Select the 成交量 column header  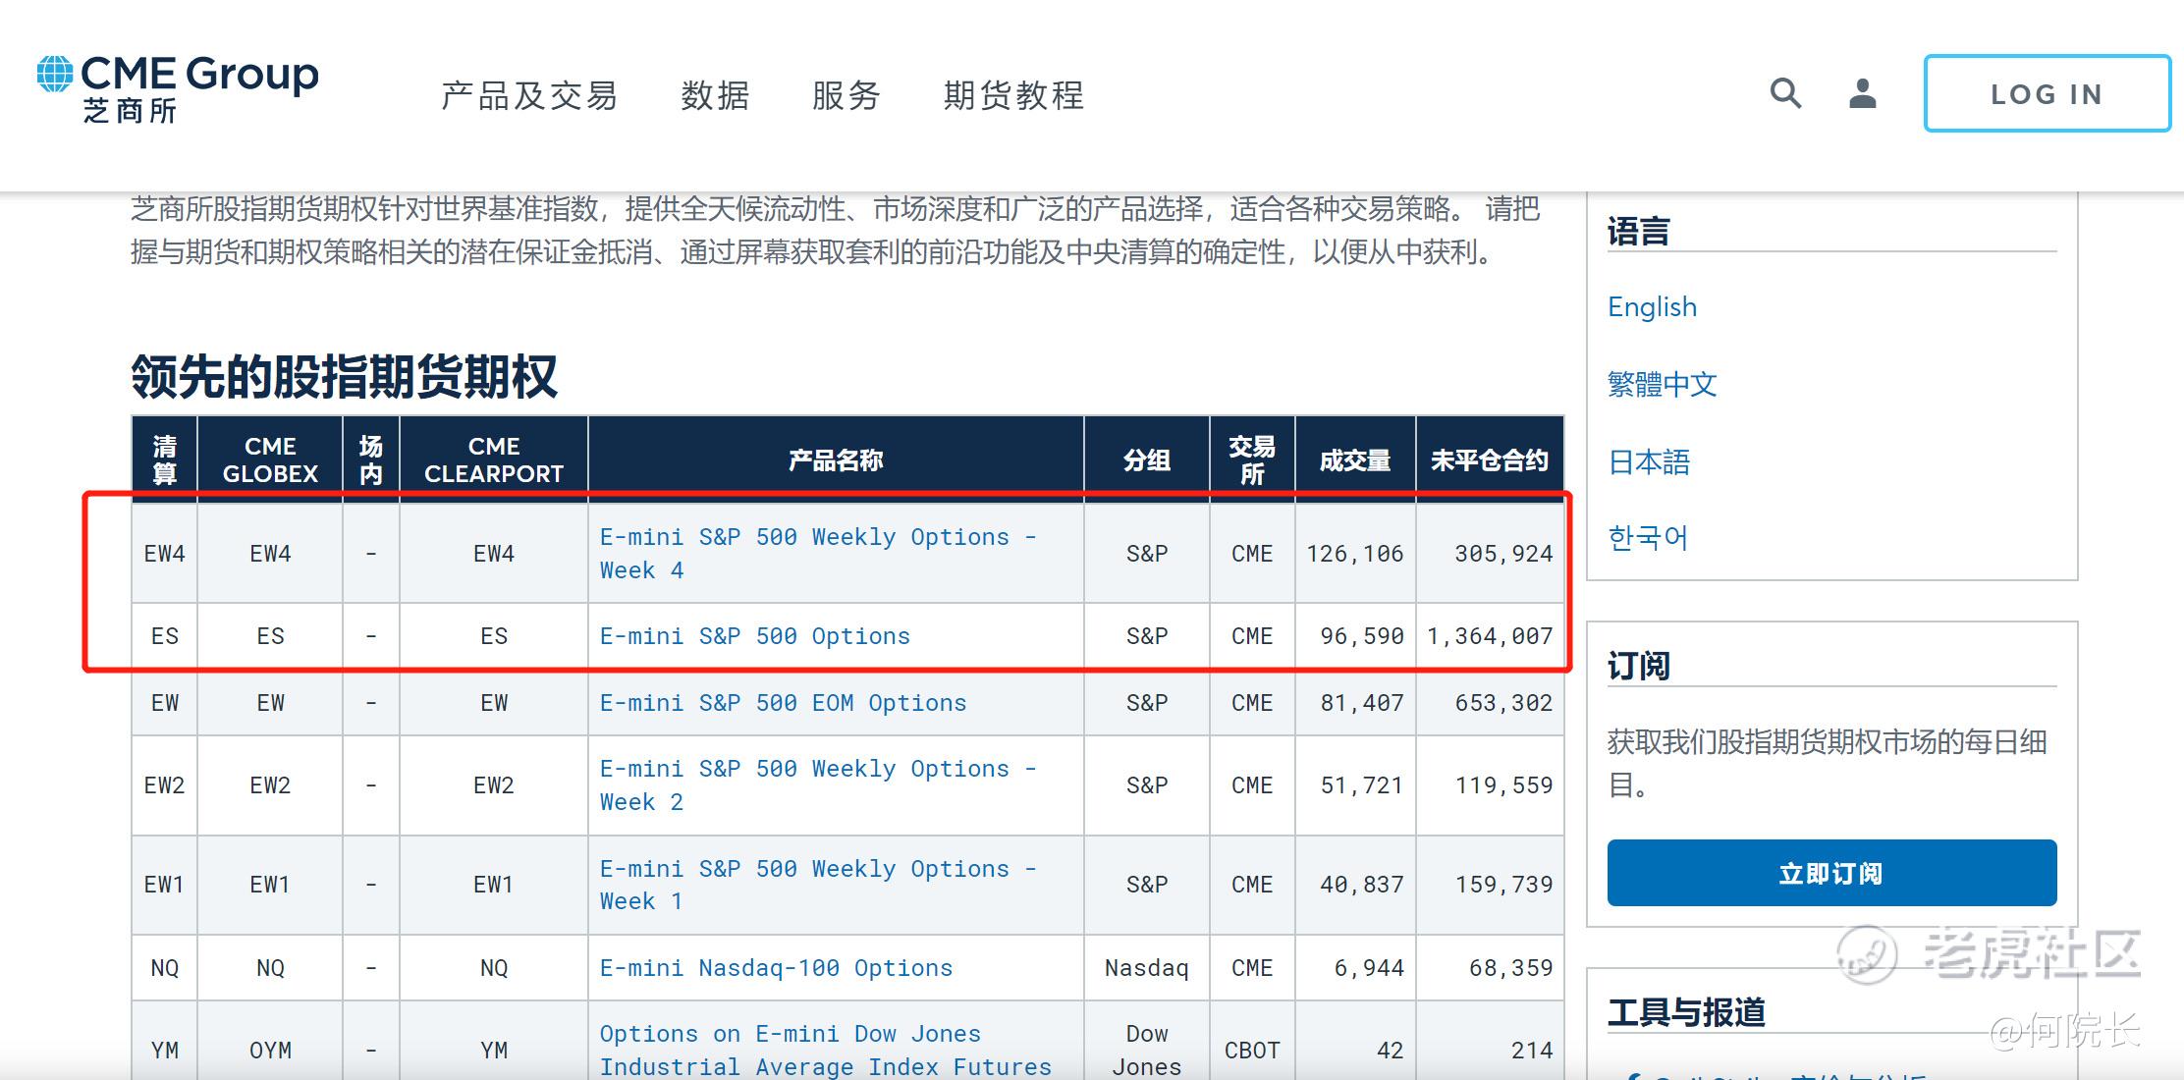click(1355, 460)
